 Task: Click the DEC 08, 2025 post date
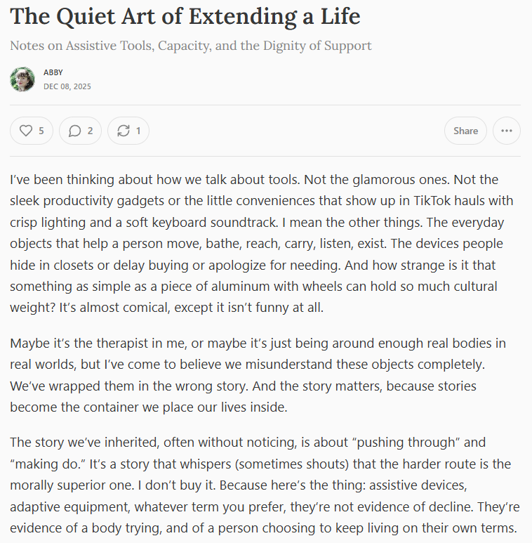pyautogui.click(x=67, y=86)
